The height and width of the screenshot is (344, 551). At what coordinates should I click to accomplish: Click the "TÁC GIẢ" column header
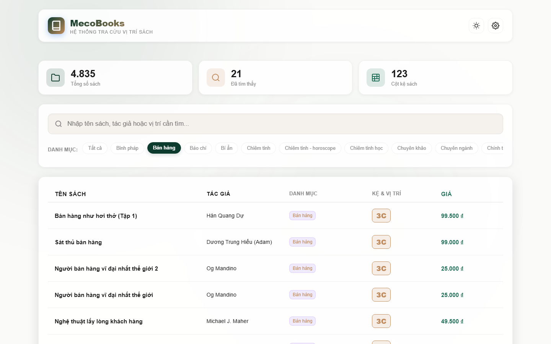pyautogui.click(x=218, y=194)
